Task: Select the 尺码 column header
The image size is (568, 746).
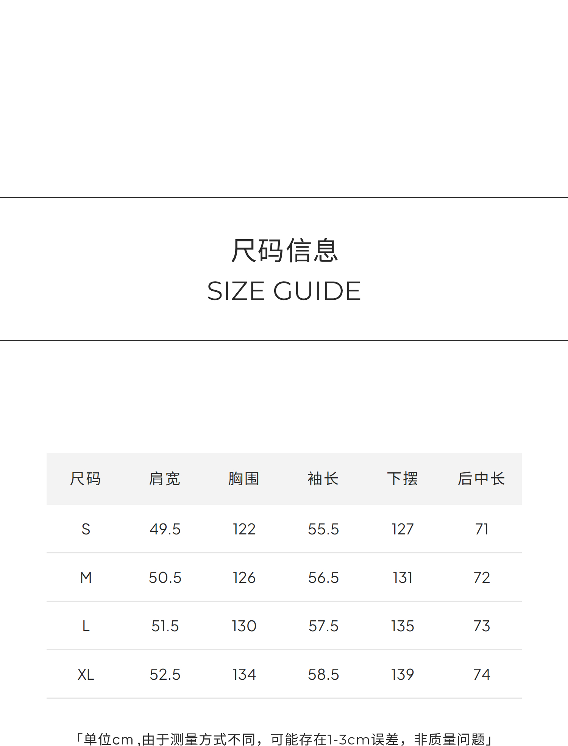Action: click(86, 479)
